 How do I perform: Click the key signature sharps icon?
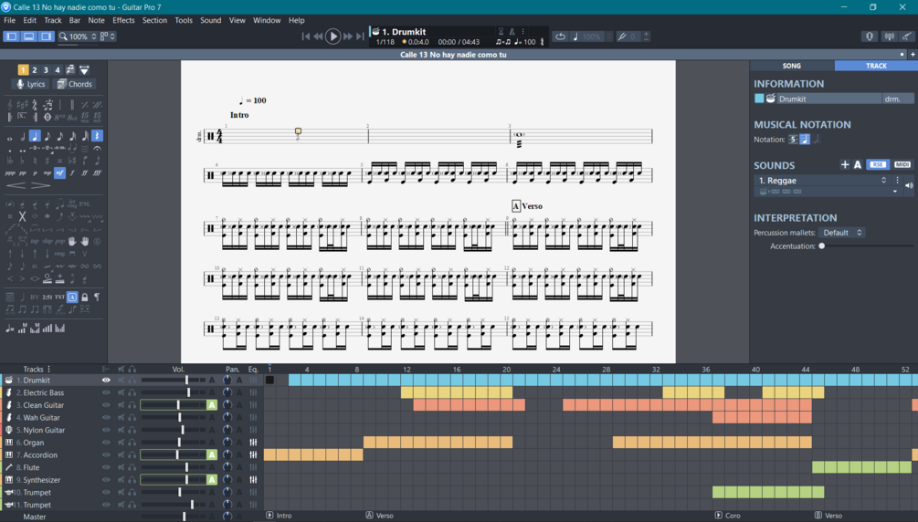(x=22, y=105)
